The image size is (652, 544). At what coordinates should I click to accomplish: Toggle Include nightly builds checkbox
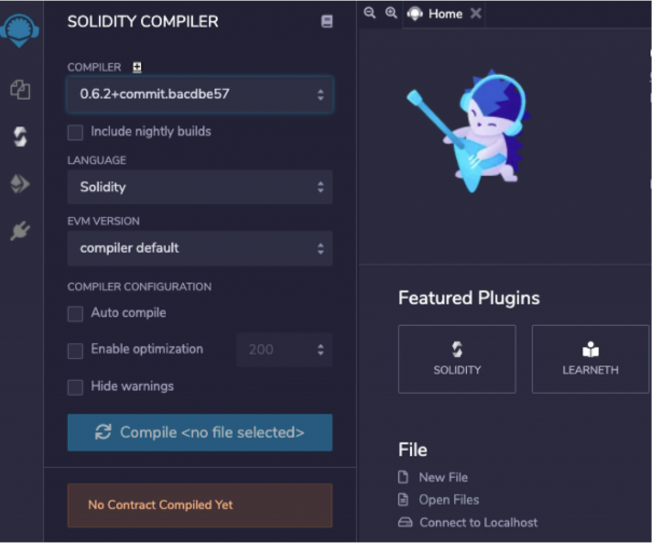(x=75, y=132)
